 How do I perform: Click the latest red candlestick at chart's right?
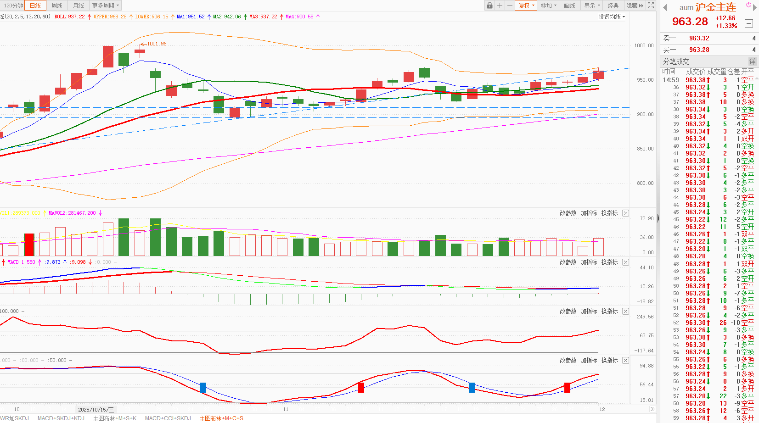(x=598, y=74)
